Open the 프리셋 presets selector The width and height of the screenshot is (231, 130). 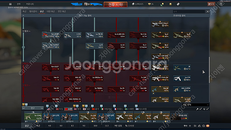[130, 126]
